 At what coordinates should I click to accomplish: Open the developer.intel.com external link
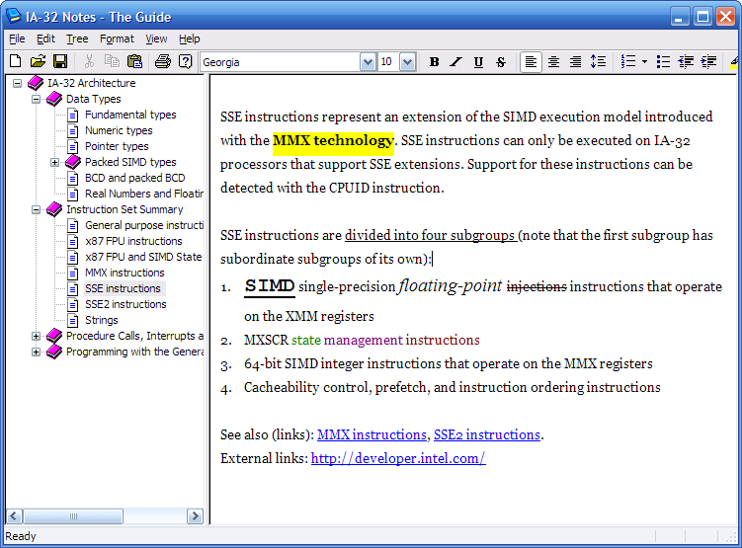tap(398, 458)
